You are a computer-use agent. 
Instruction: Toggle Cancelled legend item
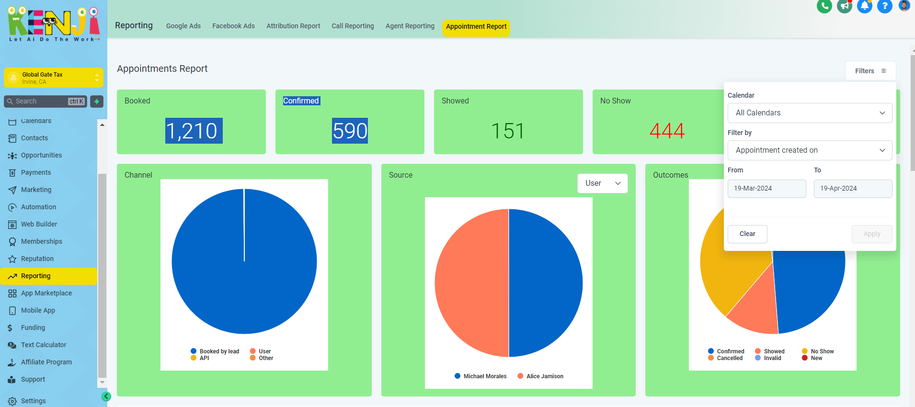[x=725, y=358]
